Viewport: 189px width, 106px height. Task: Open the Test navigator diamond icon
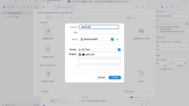(x=24, y=7)
